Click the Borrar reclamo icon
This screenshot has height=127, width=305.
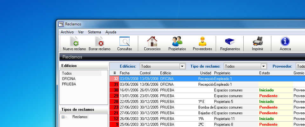click(99, 42)
